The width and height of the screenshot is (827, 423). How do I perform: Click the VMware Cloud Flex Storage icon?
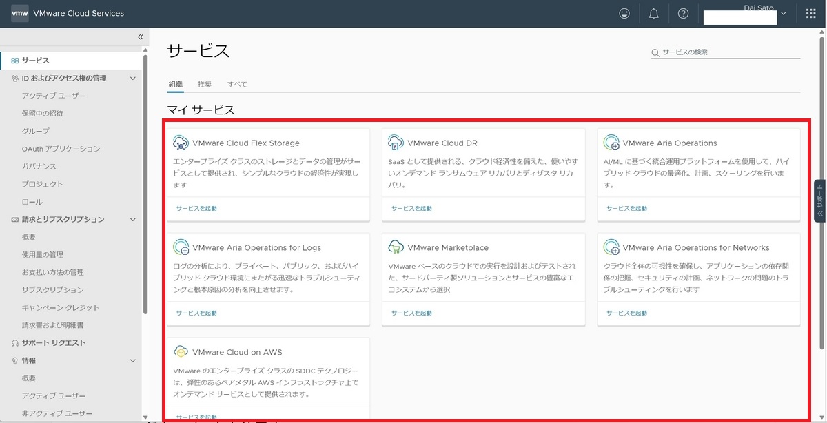point(181,143)
